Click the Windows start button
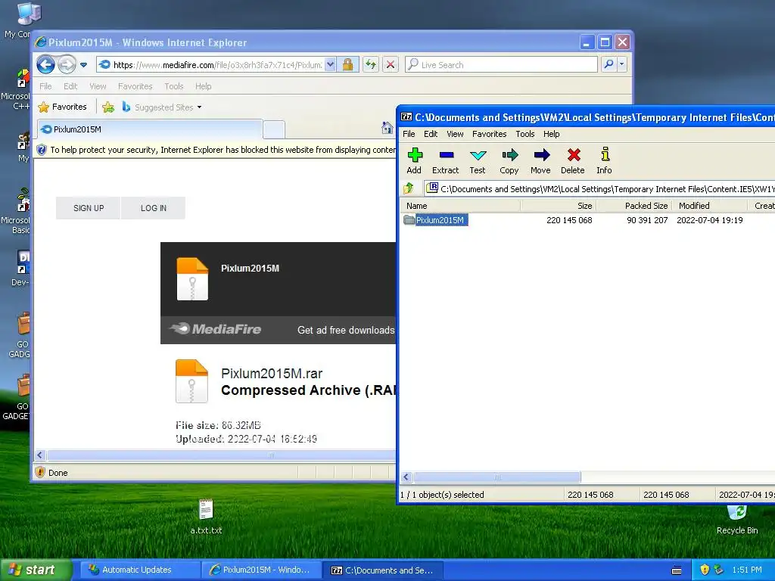Image resolution: width=775 pixels, height=581 pixels. coord(36,570)
